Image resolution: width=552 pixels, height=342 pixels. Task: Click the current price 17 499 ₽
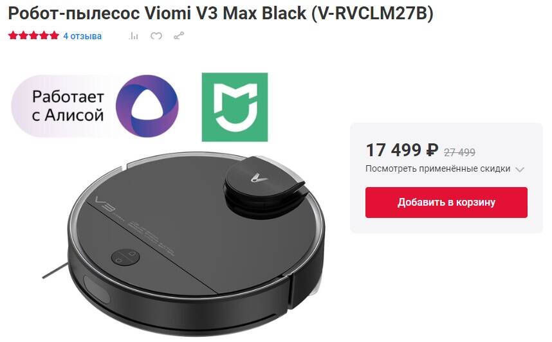pyautogui.click(x=402, y=150)
